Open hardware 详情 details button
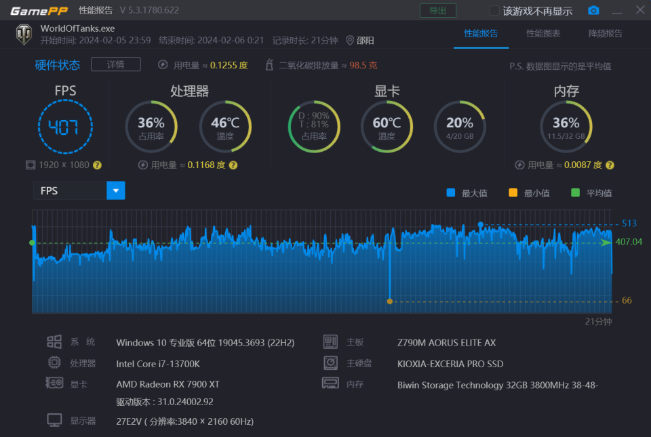This screenshot has height=437, width=651. click(116, 64)
